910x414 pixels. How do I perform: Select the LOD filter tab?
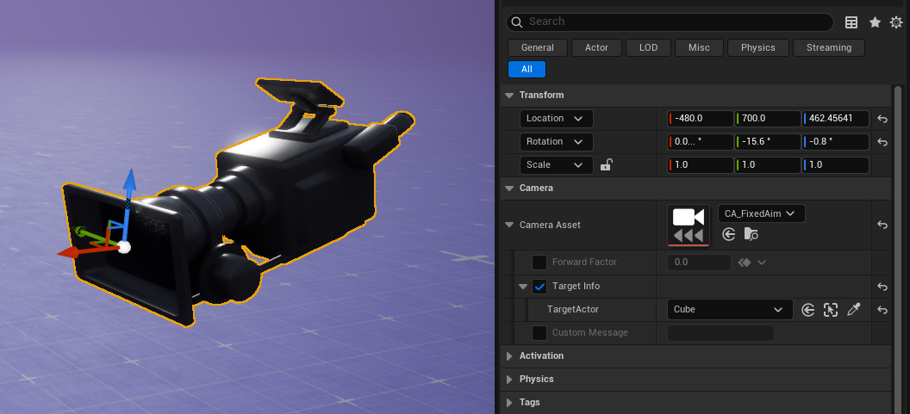[x=648, y=47]
